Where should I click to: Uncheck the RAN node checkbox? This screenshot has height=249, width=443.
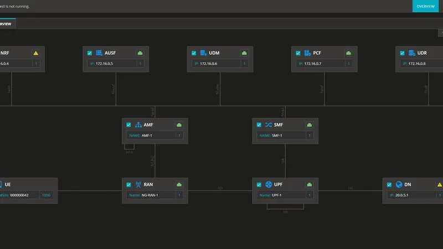128,185
